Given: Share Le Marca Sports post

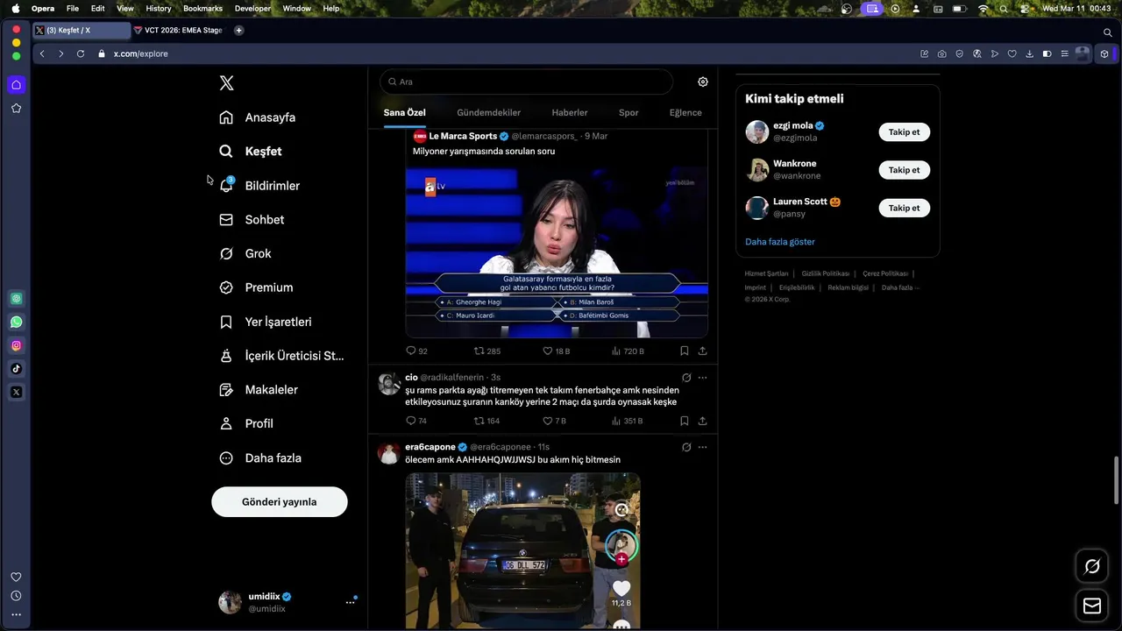Looking at the screenshot, I should tap(702, 351).
